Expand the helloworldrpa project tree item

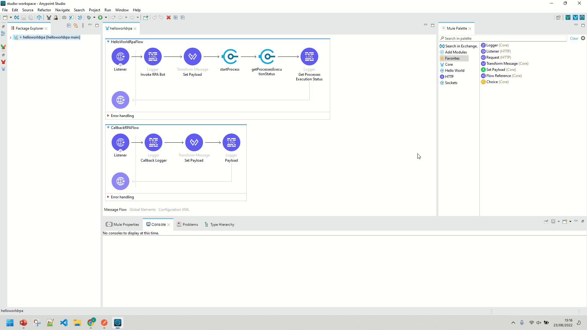11,37
